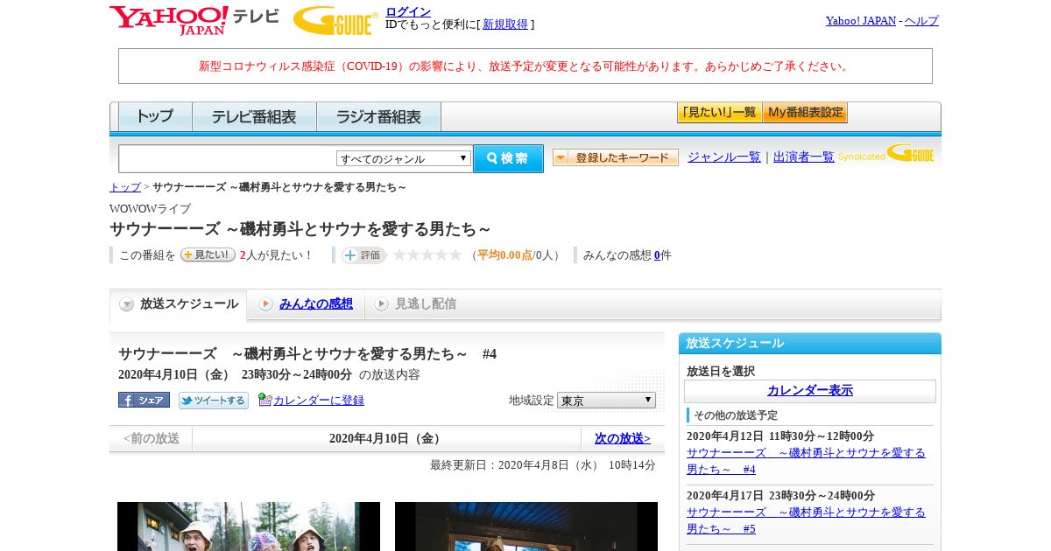The image size is (1051, 551).
Task: Open the 出演者一覧 link
Action: pos(804,157)
